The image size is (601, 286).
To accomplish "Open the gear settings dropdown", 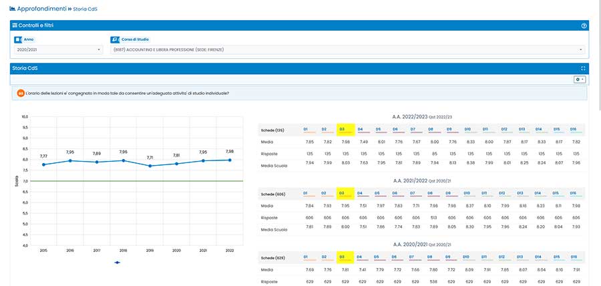I will pyautogui.click(x=580, y=80).
